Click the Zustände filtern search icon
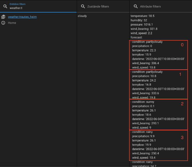 tap(83, 6)
